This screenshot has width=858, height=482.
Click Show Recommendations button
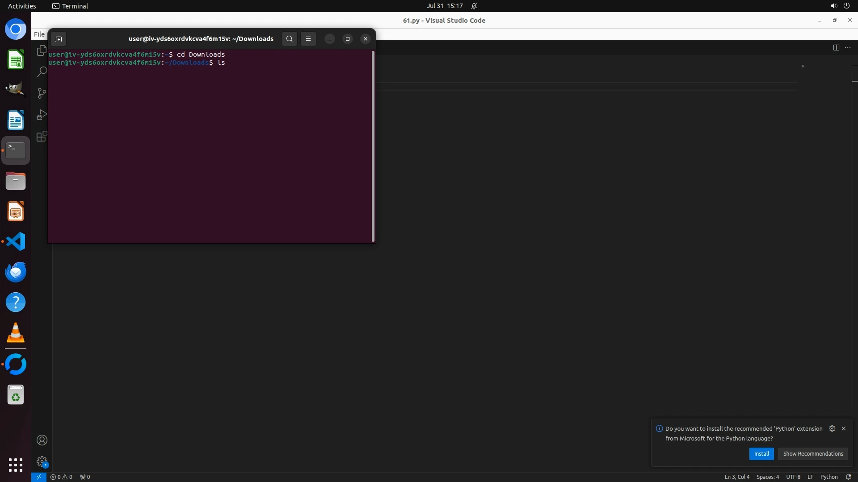tap(813, 453)
